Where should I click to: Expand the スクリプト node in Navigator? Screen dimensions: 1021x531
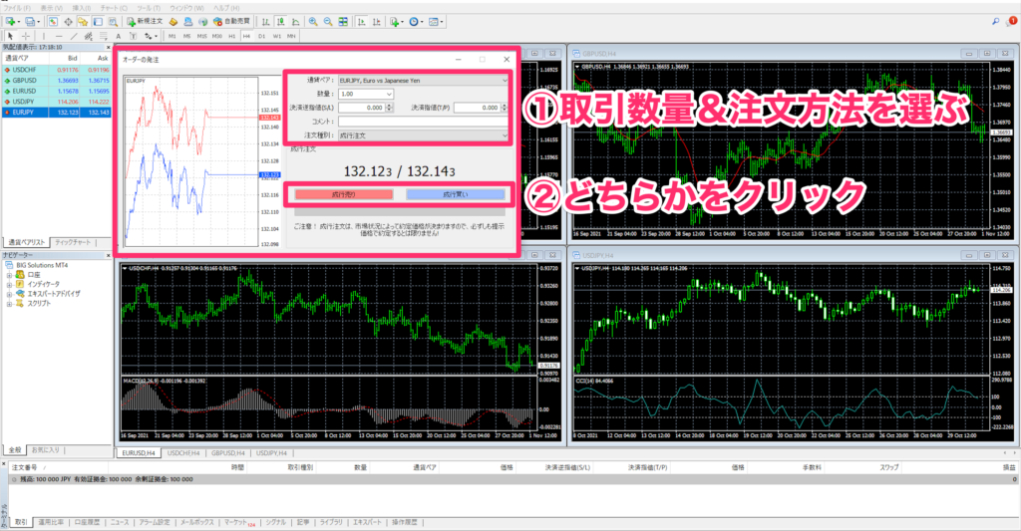pos(9,303)
